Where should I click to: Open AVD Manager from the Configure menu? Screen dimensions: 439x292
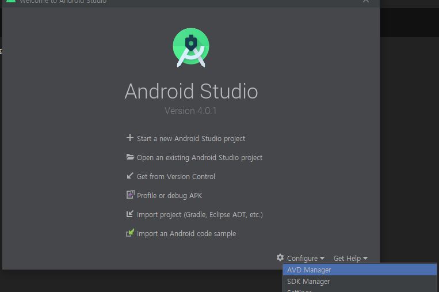tap(360, 270)
